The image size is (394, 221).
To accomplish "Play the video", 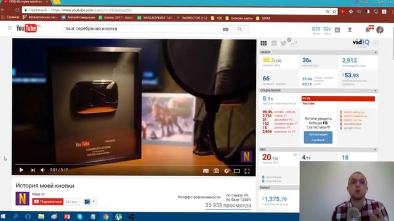I will click(x=22, y=170).
